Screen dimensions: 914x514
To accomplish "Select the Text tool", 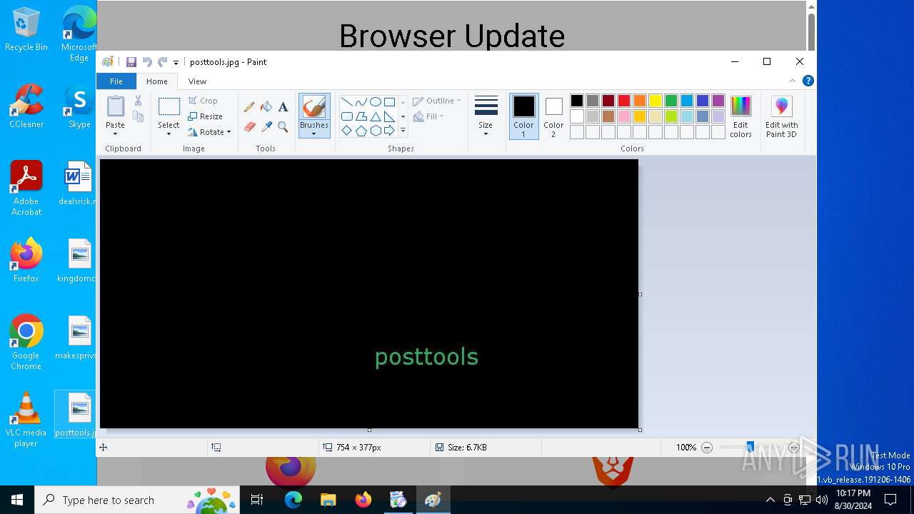I will click(x=283, y=107).
